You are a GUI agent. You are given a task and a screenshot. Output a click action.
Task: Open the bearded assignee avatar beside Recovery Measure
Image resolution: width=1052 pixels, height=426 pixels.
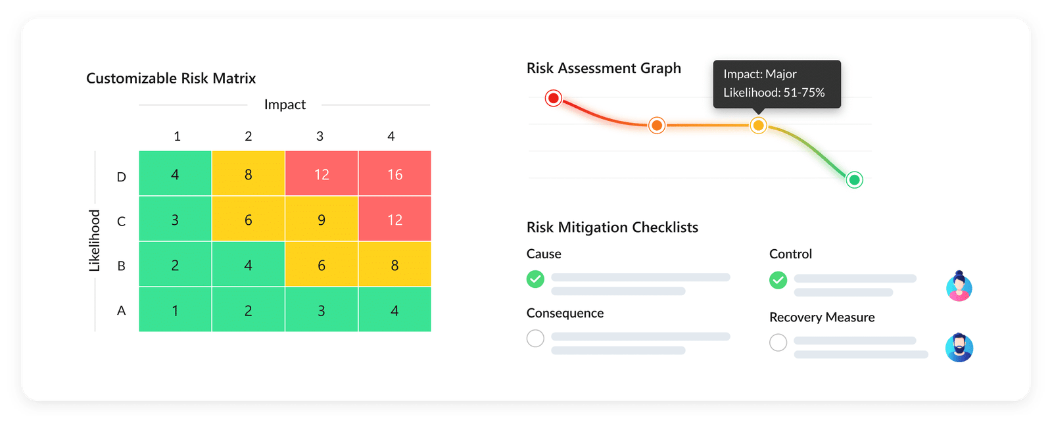pos(959,348)
